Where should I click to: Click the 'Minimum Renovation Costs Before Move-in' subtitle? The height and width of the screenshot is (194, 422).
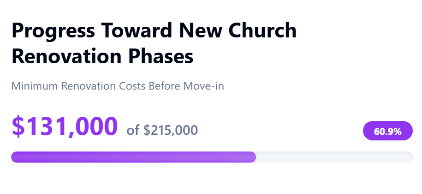pyautogui.click(x=118, y=86)
